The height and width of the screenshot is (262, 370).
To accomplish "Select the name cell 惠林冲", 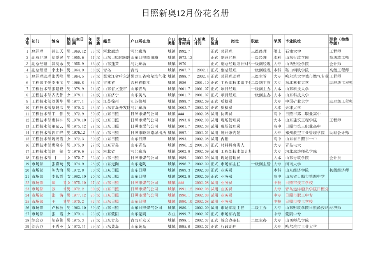I will tap(58, 120).
